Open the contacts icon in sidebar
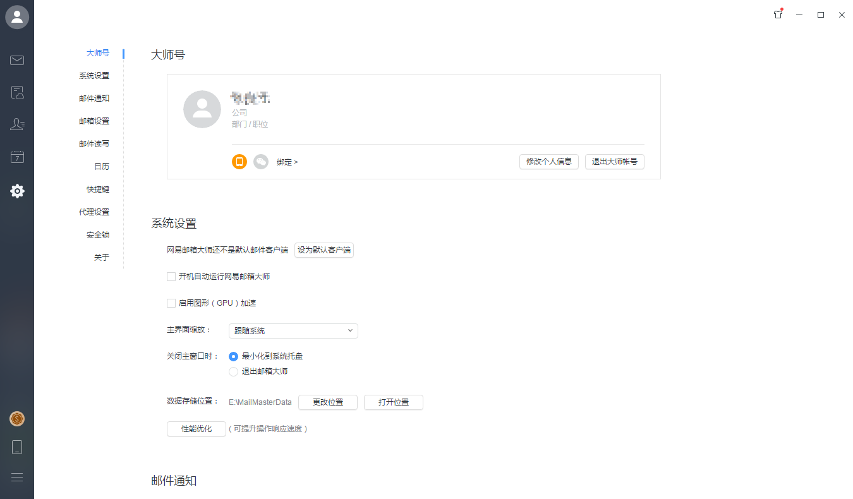The width and height of the screenshot is (853, 499). click(17, 124)
